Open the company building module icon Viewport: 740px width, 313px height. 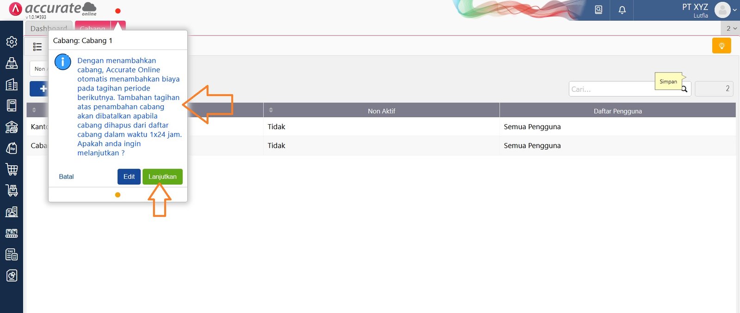[12, 84]
